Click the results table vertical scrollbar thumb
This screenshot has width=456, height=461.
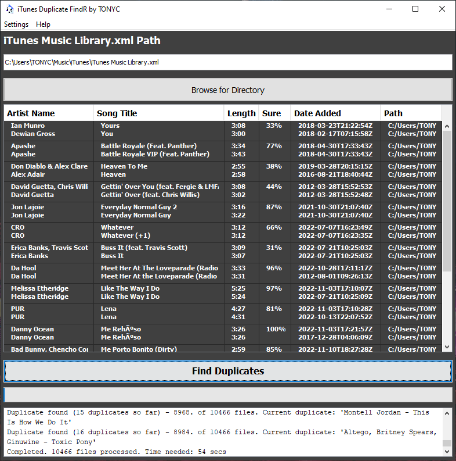447,201
